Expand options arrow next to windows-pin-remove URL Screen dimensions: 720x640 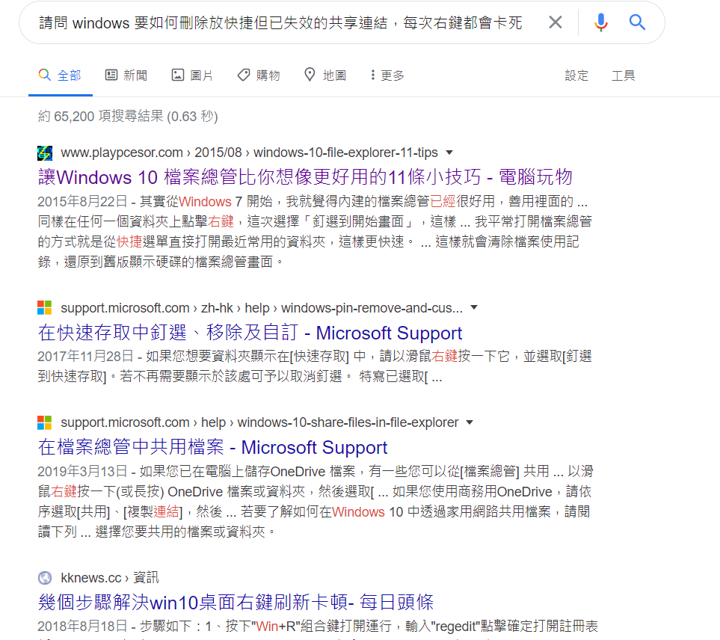pyautogui.click(x=474, y=307)
